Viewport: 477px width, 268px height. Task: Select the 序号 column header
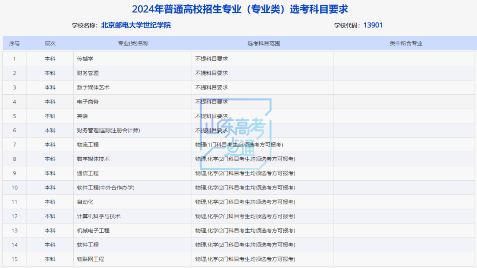15,43
